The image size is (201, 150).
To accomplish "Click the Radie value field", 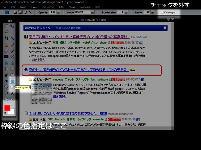I will point(147,12).
